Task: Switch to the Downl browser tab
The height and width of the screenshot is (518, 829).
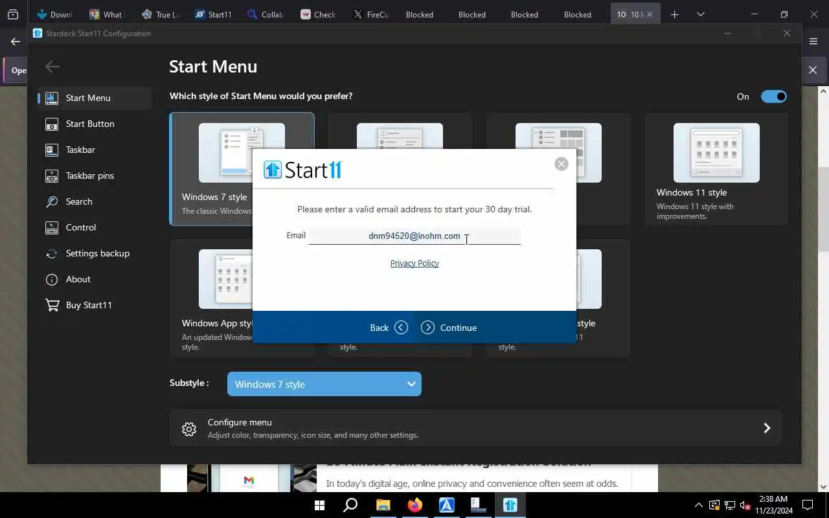Action: (x=55, y=14)
